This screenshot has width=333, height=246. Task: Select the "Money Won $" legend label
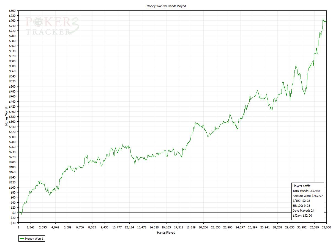(x=34, y=239)
